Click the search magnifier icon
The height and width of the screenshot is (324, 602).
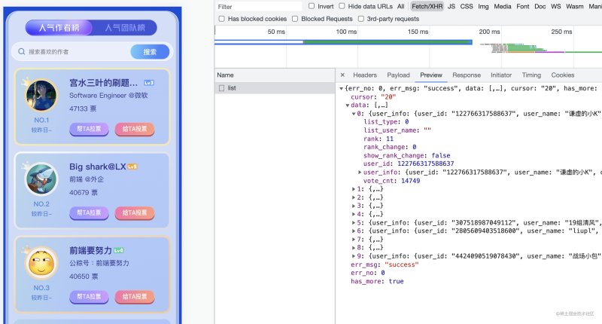click(x=22, y=51)
